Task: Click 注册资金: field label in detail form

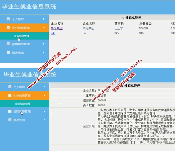Action: pyautogui.click(x=90, y=100)
